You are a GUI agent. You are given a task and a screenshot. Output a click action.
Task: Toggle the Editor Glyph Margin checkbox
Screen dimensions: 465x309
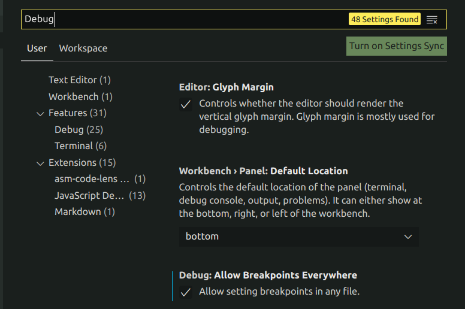pos(186,104)
